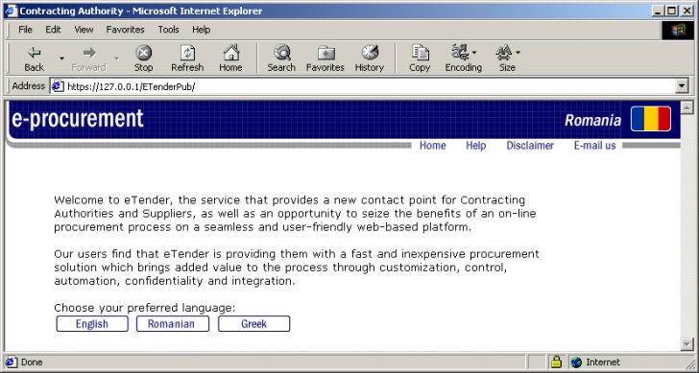Image resolution: width=699 pixels, height=373 pixels.
Task: Expand the Back button history dropdown arrow
Action: pyautogui.click(x=61, y=58)
